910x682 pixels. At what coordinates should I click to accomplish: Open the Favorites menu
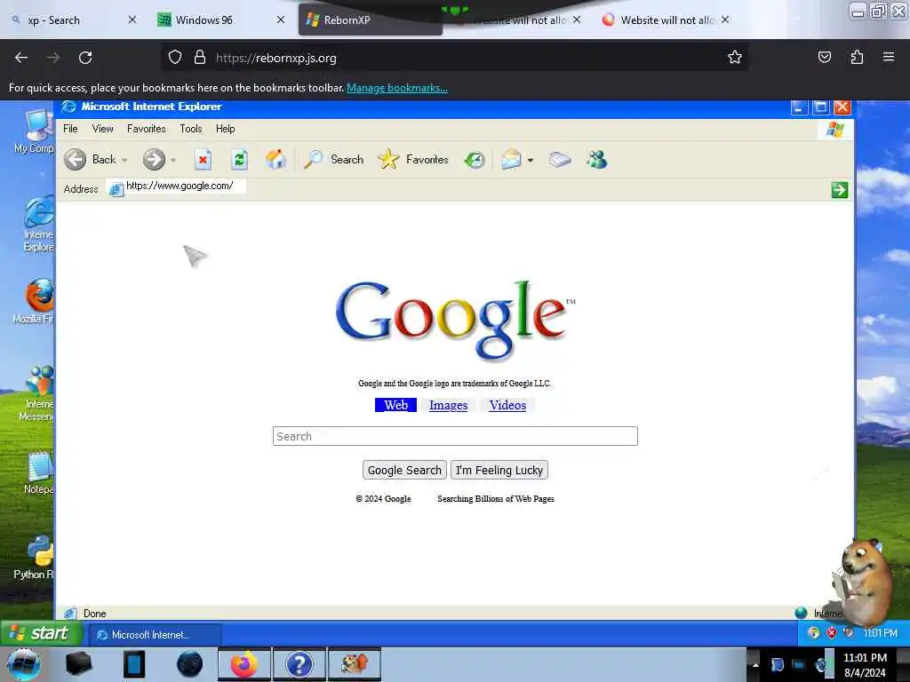pyautogui.click(x=147, y=129)
